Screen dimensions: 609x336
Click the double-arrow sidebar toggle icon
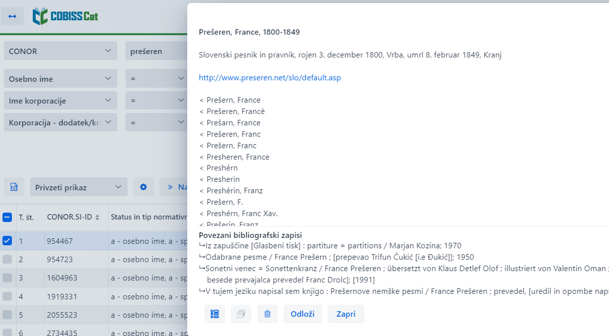[x=12, y=16]
